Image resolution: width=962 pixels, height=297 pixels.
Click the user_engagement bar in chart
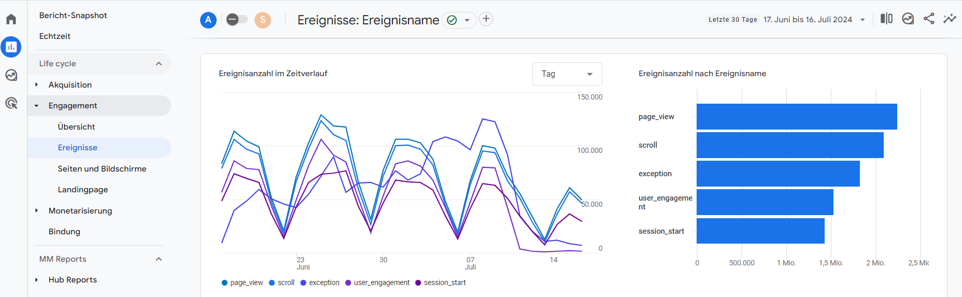point(765,202)
